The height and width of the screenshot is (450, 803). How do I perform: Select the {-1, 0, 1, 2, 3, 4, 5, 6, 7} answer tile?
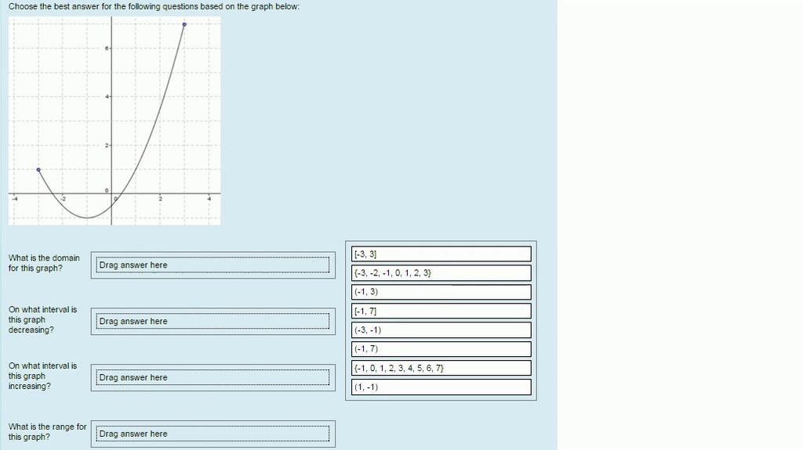point(441,368)
